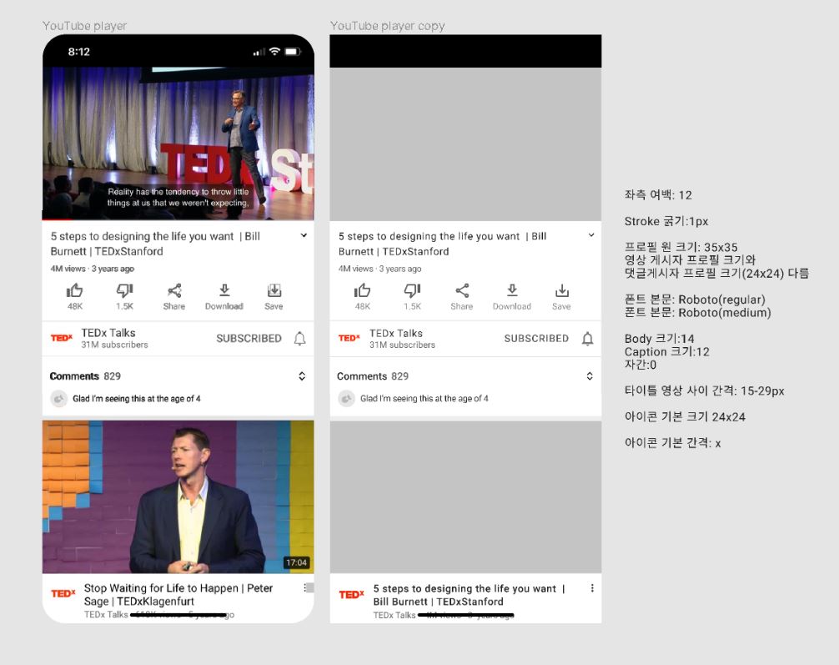The height and width of the screenshot is (665, 839).
Task: Open three-dot menu of bottom video in copy
Action: point(592,588)
